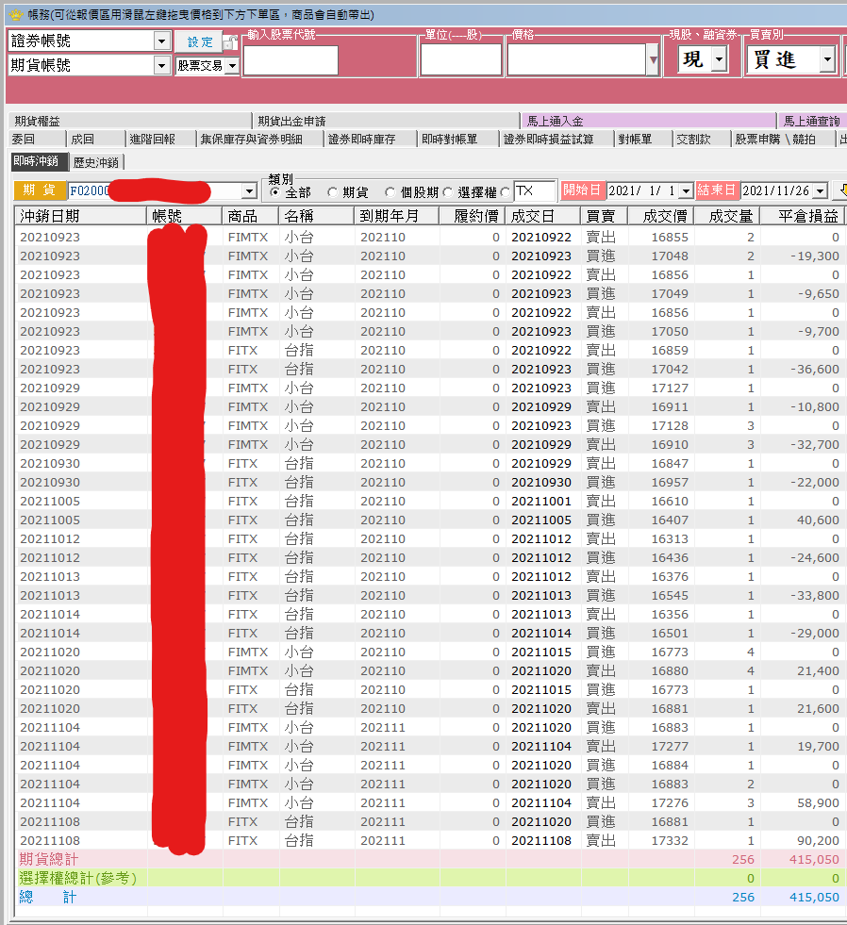Click the 輸入股票代號 input field
Image resolution: width=847 pixels, height=925 pixels.
coord(291,60)
